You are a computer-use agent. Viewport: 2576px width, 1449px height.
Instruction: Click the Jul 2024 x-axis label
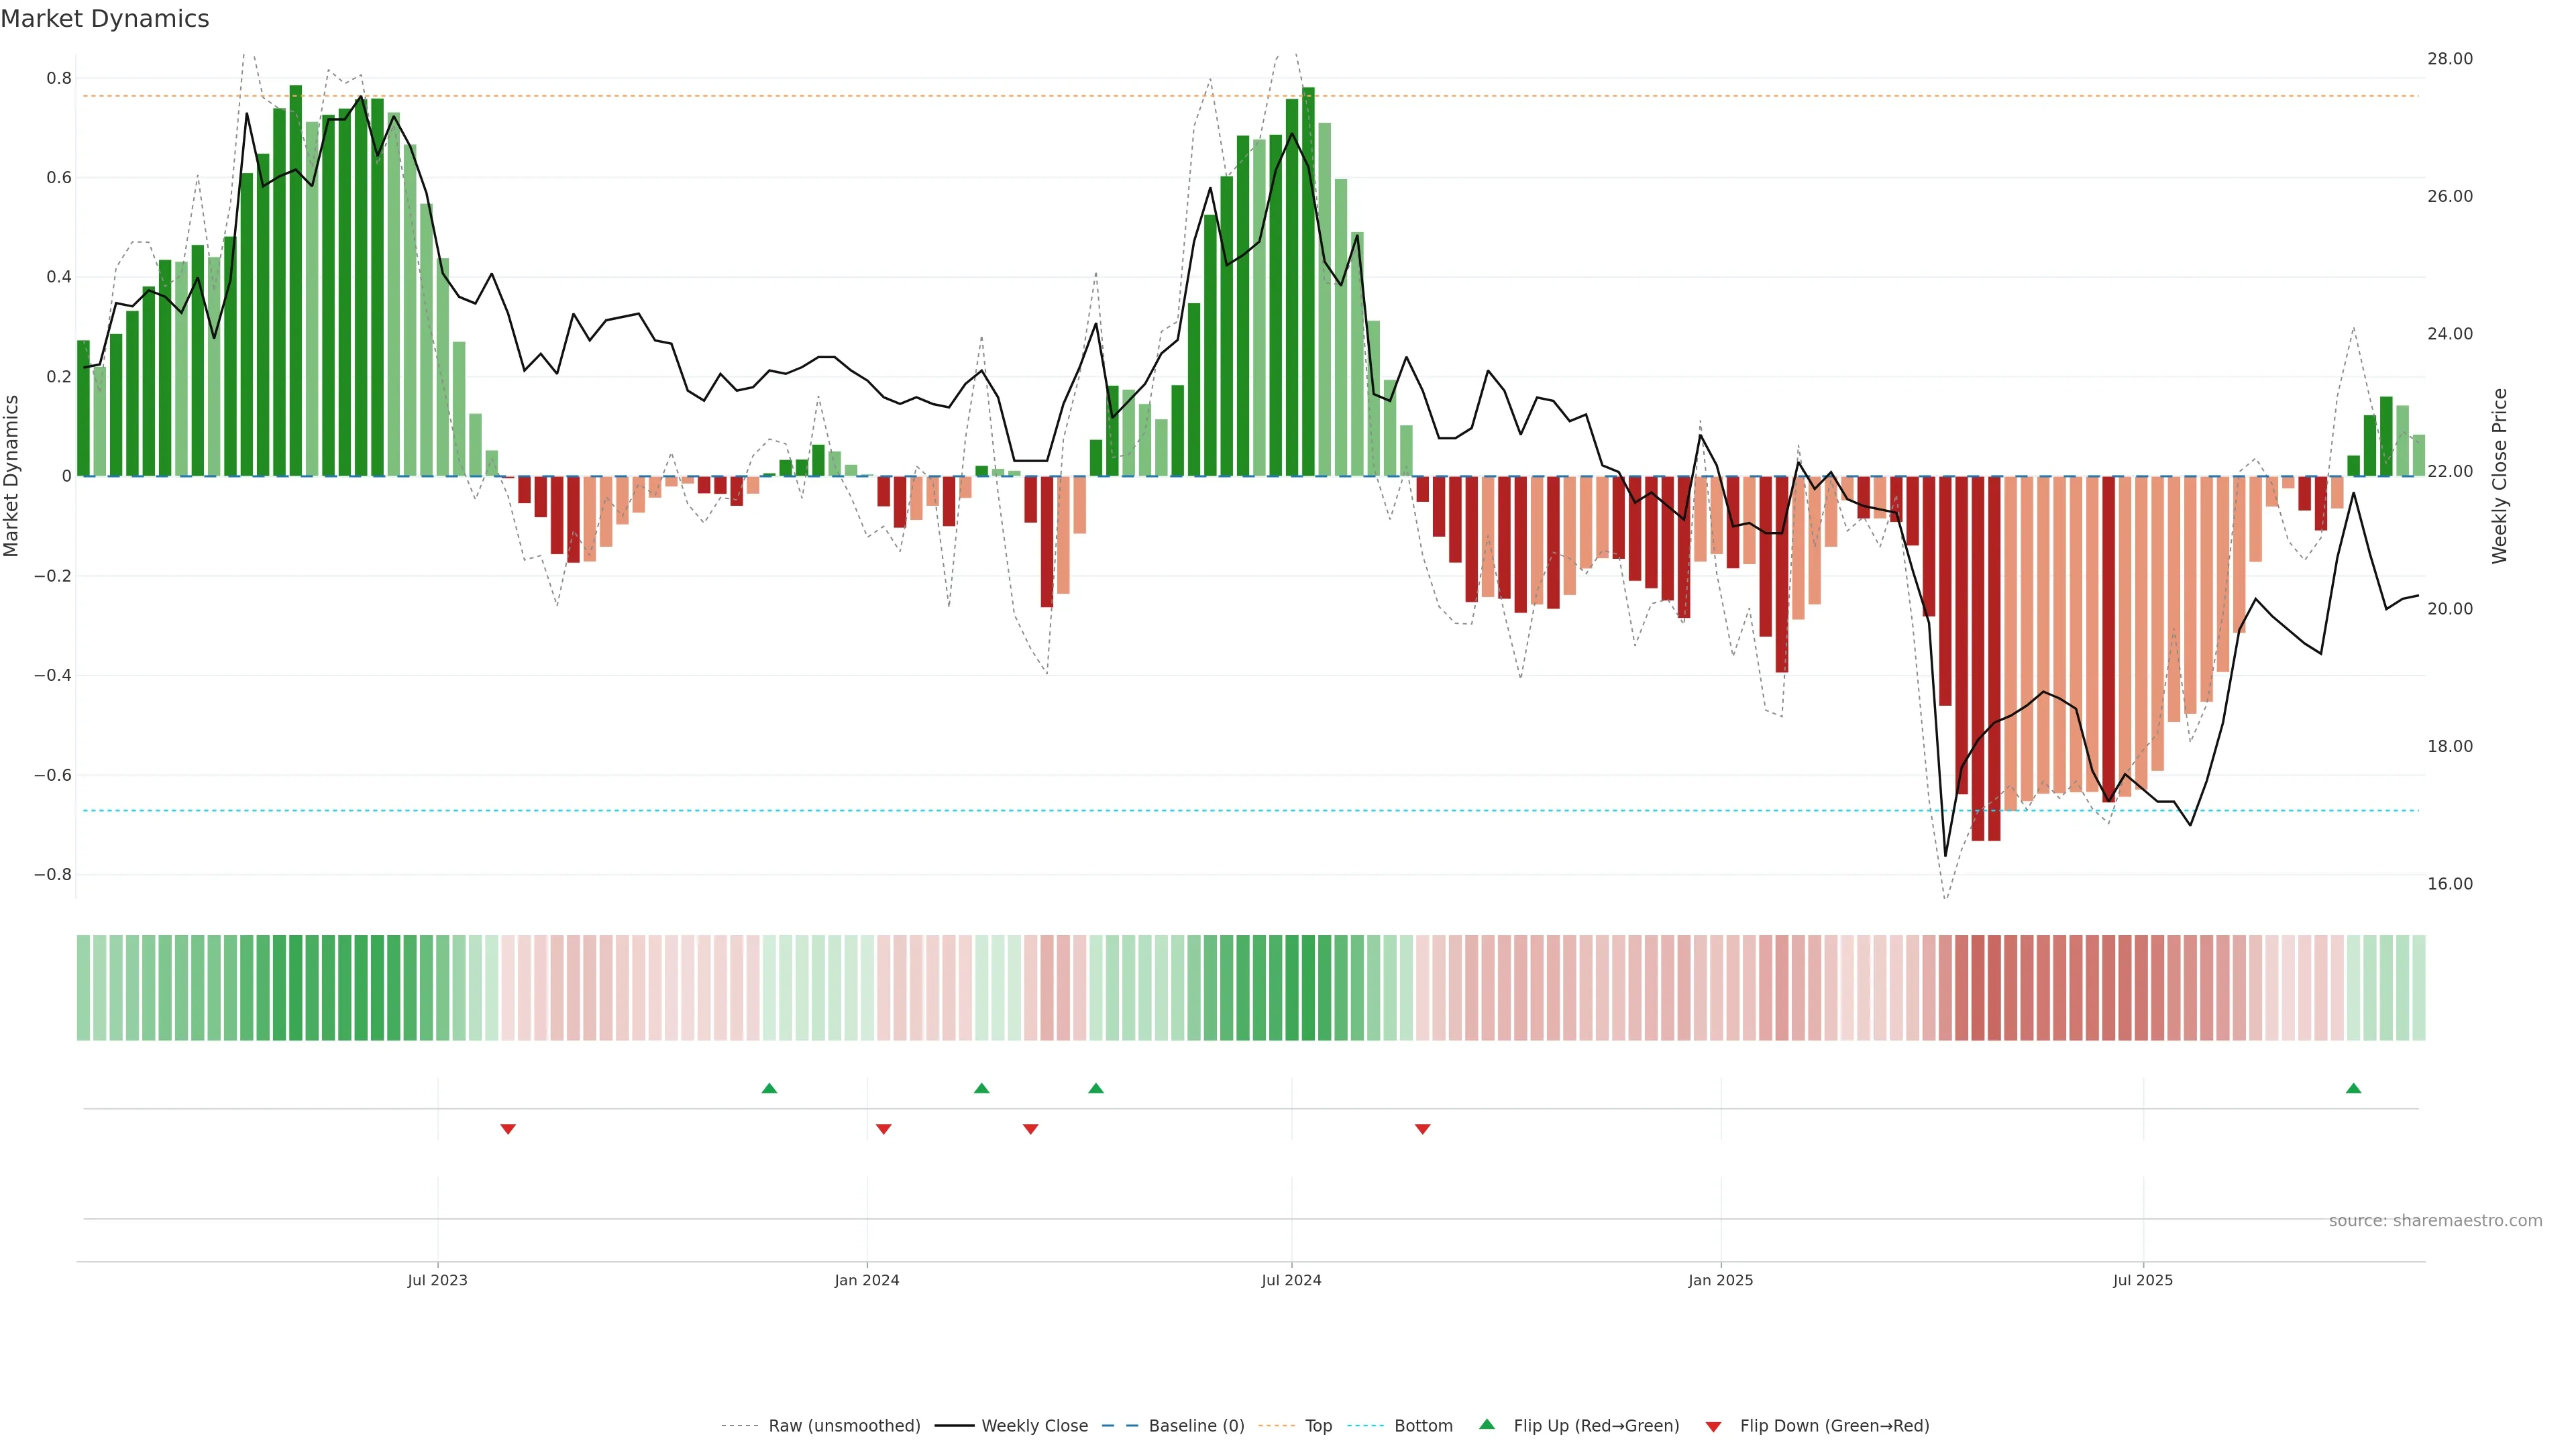1291,1280
